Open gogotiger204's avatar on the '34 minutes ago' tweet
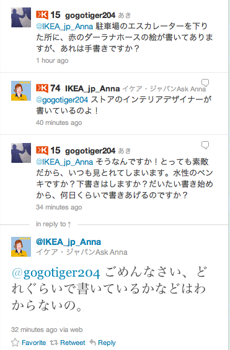 pos(21,153)
